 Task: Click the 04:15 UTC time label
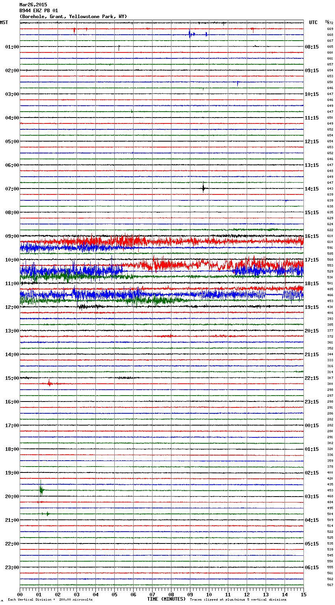tap(312, 520)
